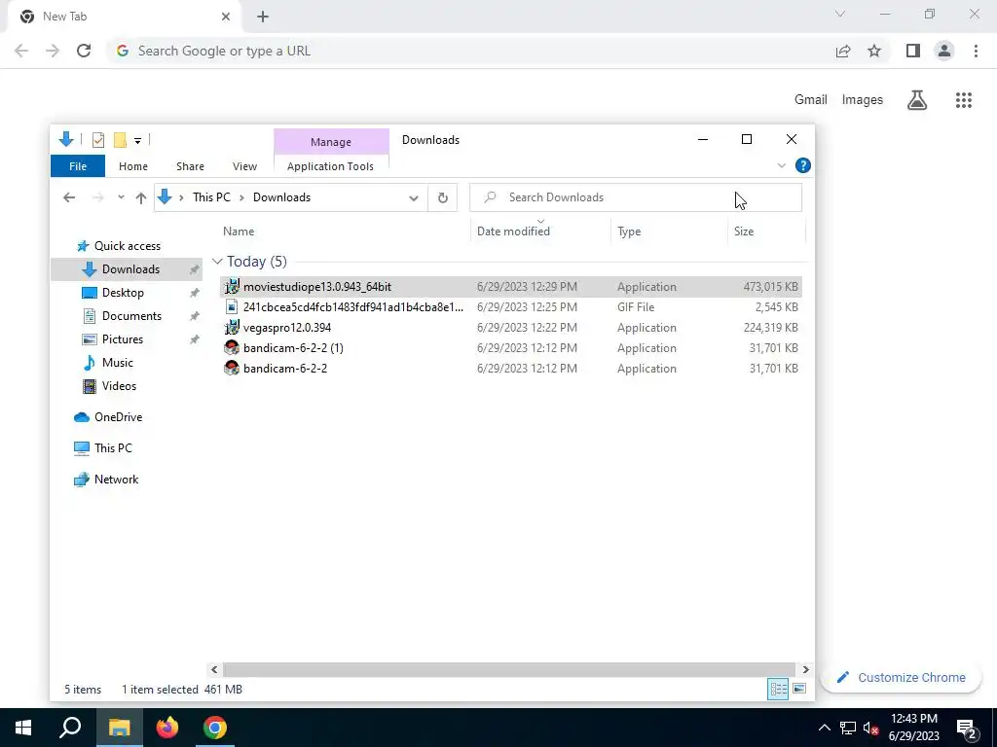Click the Properties quick access toolbar icon

point(98,140)
